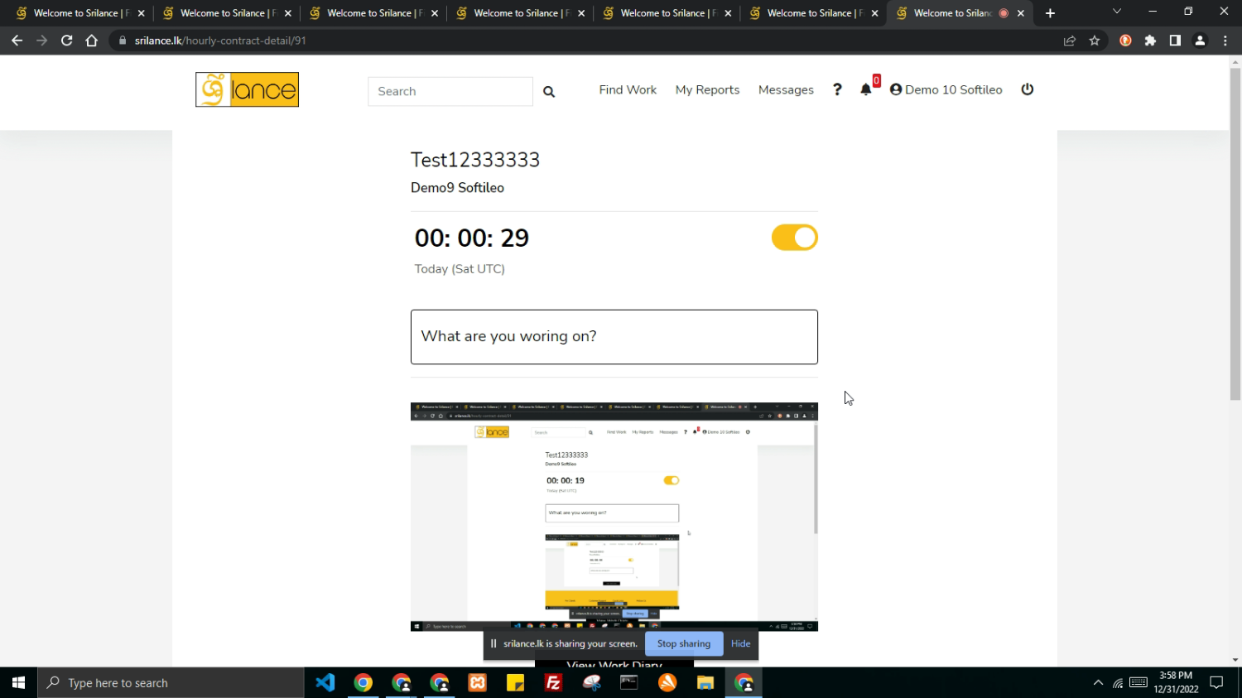The height and width of the screenshot is (698, 1242).
Task: Click the Srilance logo
Action: (x=247, y=89)
